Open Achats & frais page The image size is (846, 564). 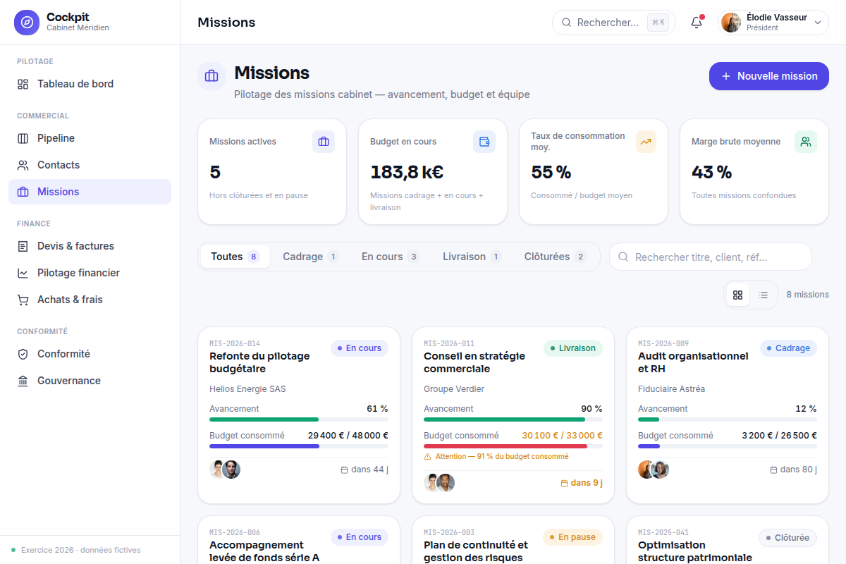90,300
